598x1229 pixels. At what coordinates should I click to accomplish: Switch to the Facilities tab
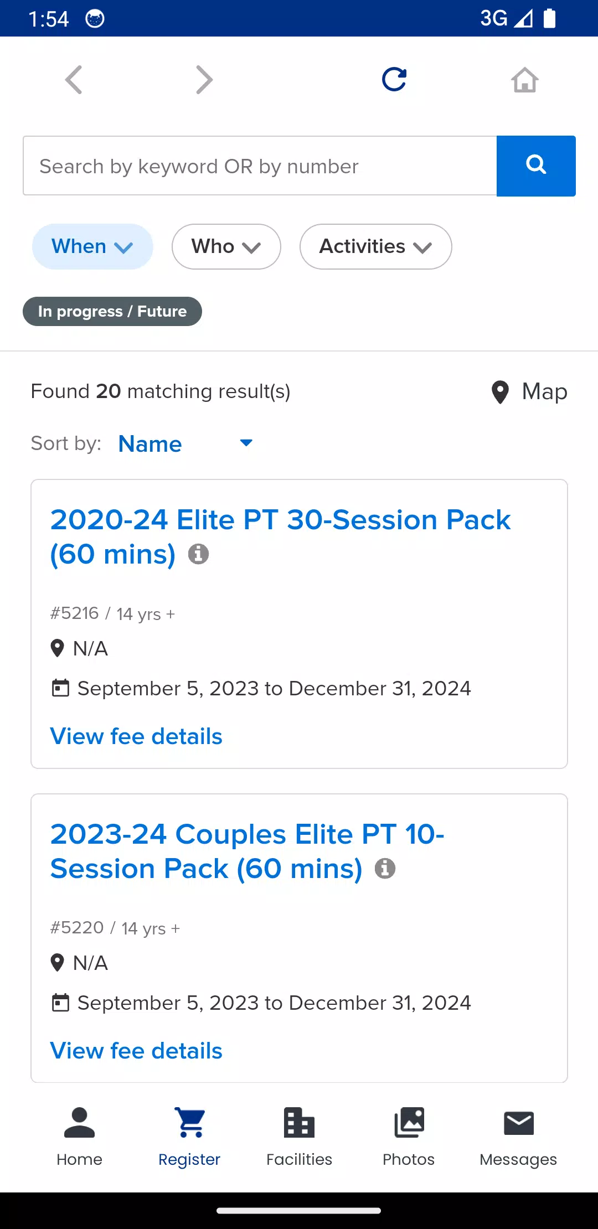pyautogui.click(x=299, y=1137)
